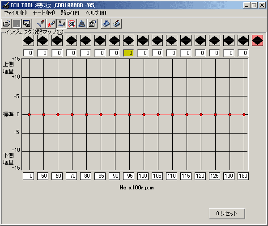
Task: Raise the value above the 80 rpm column
Action: pos(86,38)
